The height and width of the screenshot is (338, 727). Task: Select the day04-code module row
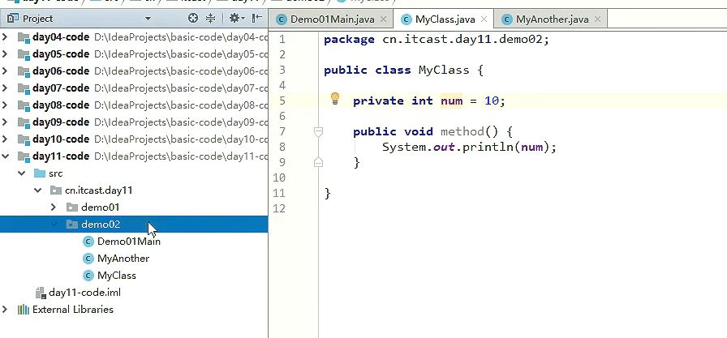click(x=134, y=37)
